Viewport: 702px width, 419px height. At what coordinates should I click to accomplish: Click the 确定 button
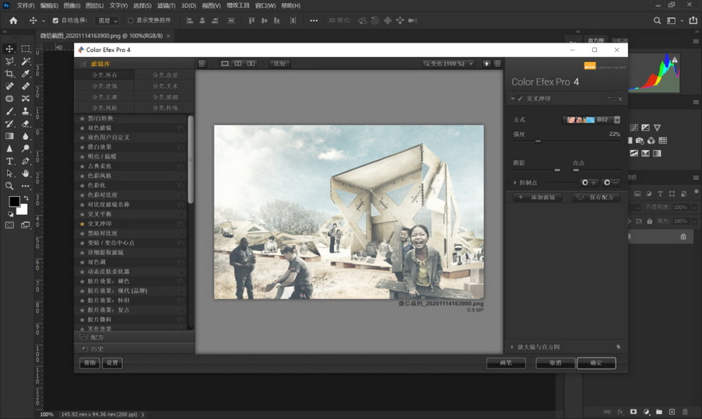point(595,363)
